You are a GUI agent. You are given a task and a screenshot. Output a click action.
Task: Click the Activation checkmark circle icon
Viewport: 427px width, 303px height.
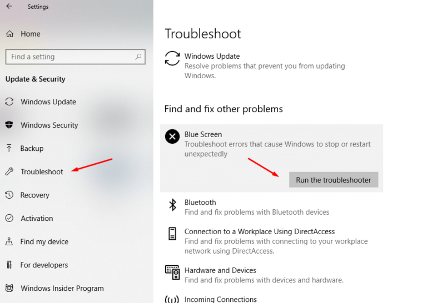tap(9, 218)
